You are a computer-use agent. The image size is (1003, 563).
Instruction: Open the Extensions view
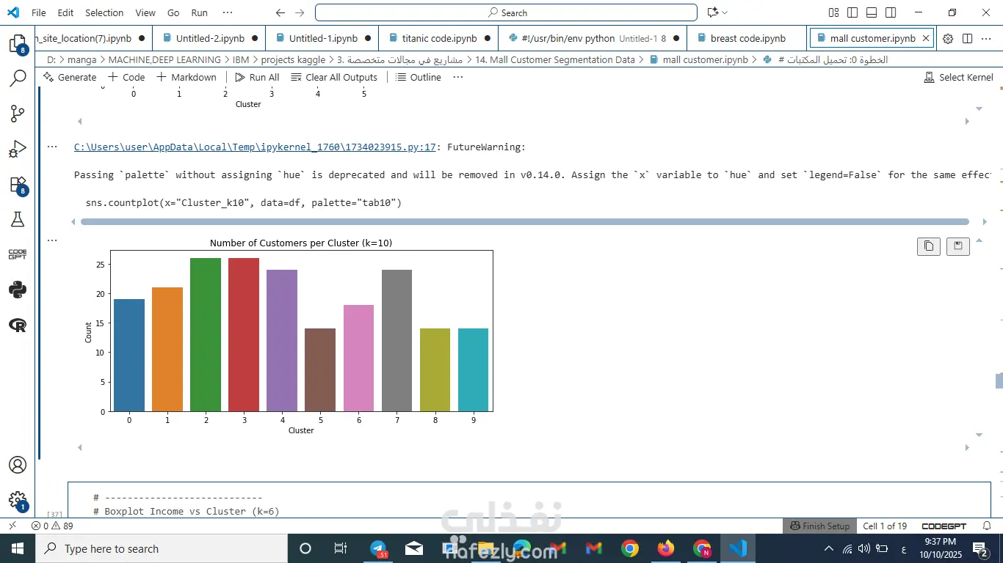pyautogui.click(x=18, y=185)
